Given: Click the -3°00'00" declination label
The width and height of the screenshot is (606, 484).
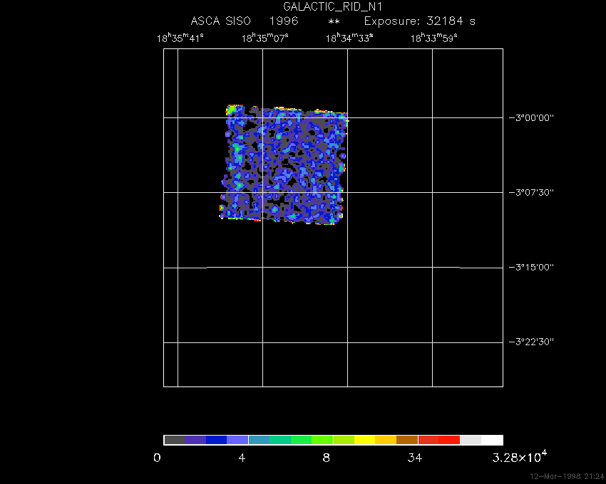Looking at the screenshot, I should [x=531, y=117].
